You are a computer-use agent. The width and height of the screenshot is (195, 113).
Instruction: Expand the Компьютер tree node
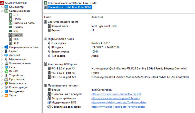coord(2,7)
